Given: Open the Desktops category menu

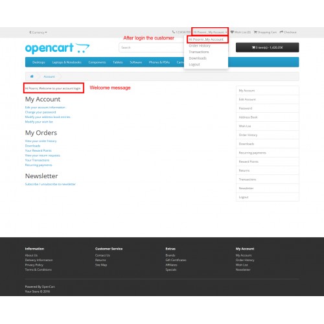Looking at the screenshot, I should pyautogui.click(x=39, y=62).
